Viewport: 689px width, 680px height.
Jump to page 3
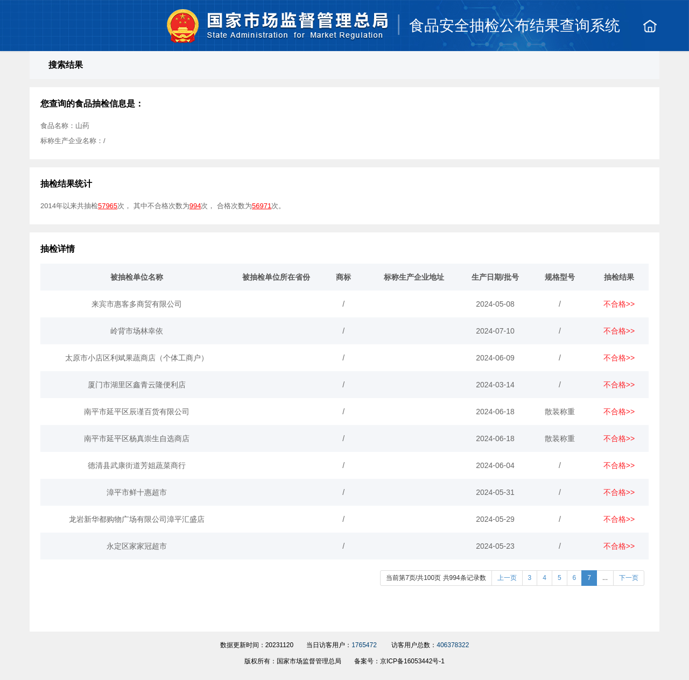click(x=530, y=578)
